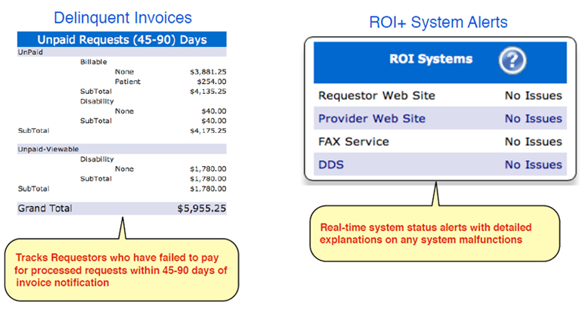Click the ROI+ System Alerts title
This screenshot has width=582, height=312.
click(438, 23)
